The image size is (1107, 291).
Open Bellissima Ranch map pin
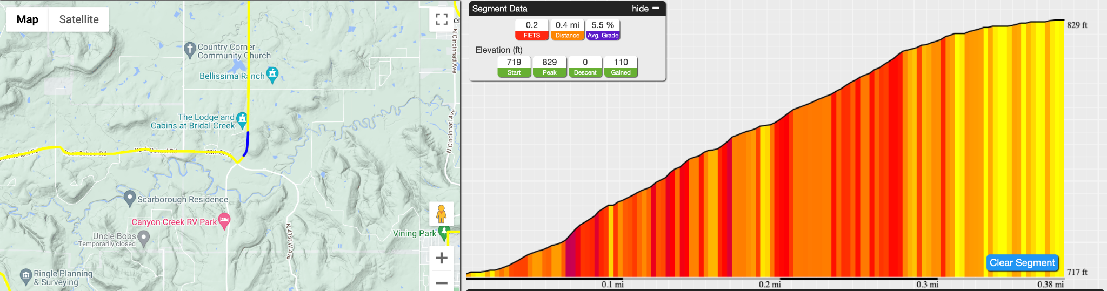tap(272, 75)
